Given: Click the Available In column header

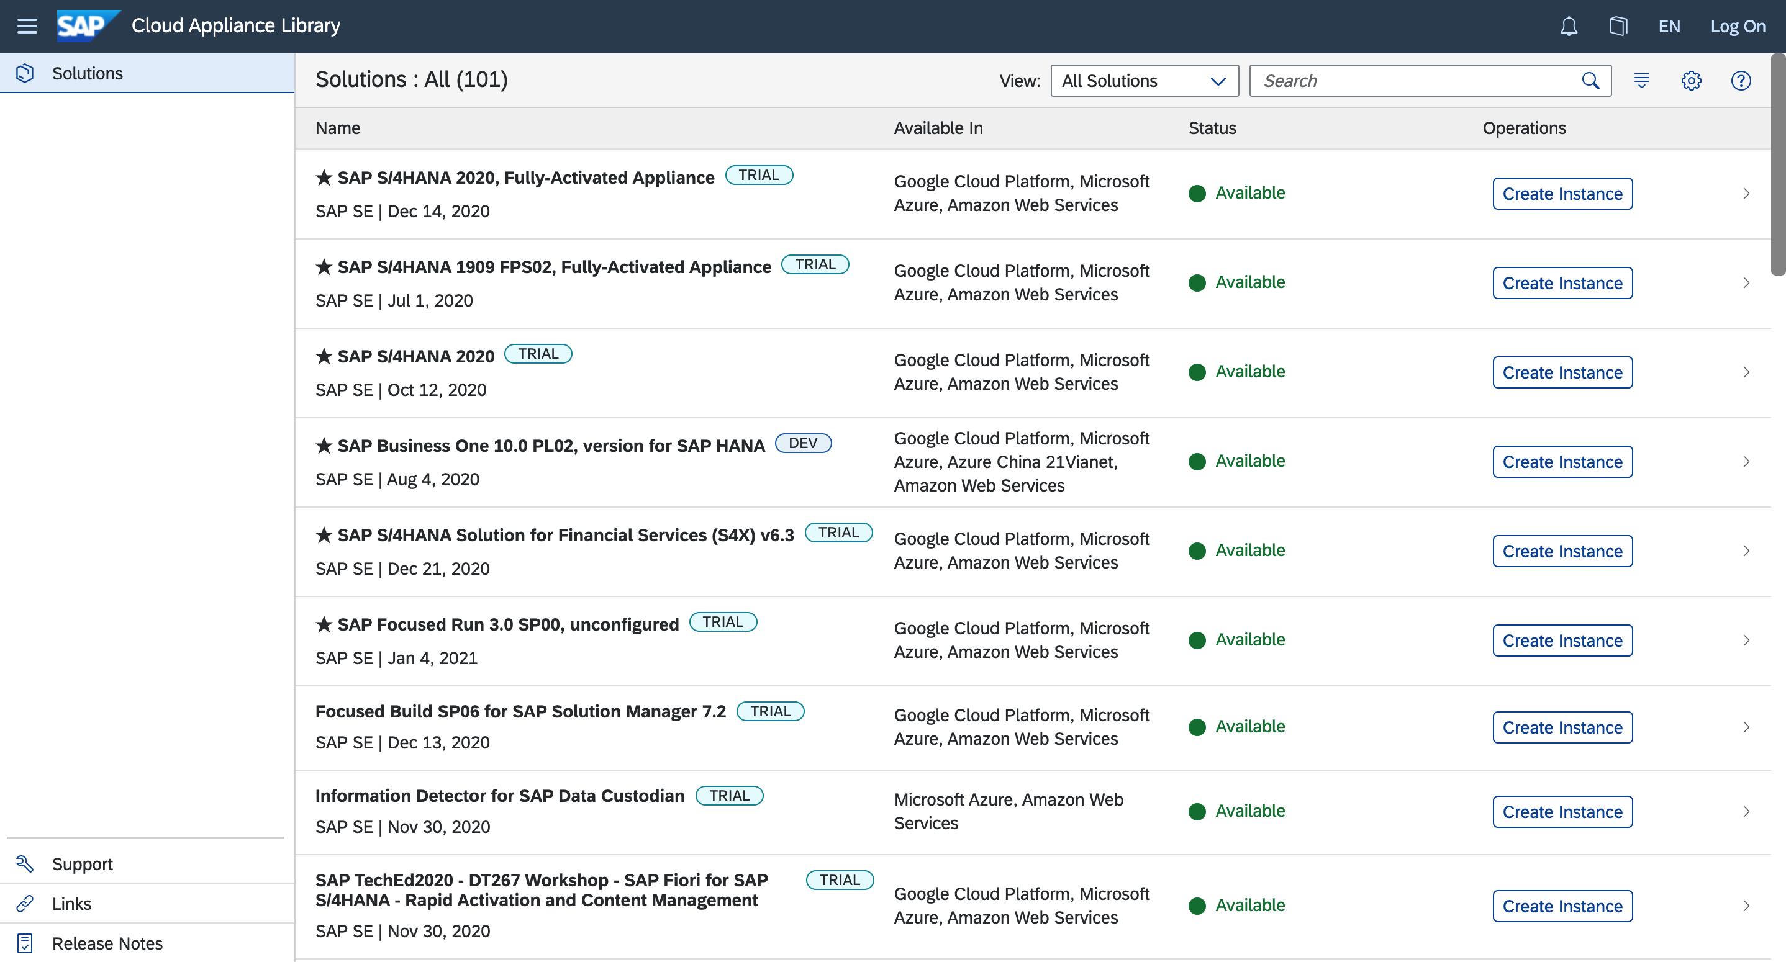Looking at the screenshot, I should 938,128.
